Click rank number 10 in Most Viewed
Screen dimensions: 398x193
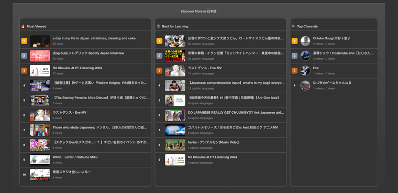pos(24,175)
